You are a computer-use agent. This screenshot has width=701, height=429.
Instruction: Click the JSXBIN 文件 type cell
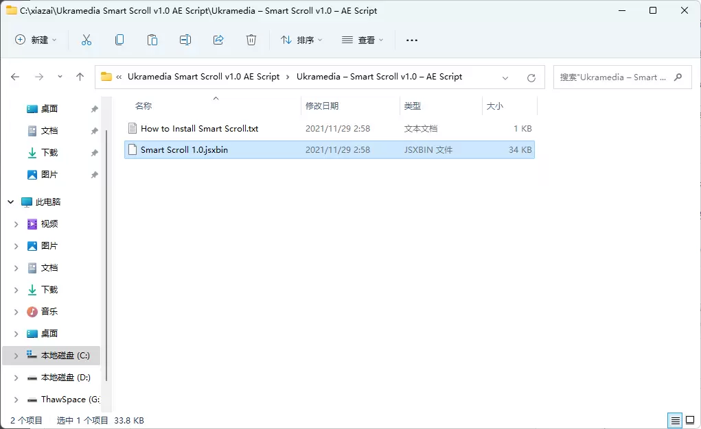(x=428, y=150)
